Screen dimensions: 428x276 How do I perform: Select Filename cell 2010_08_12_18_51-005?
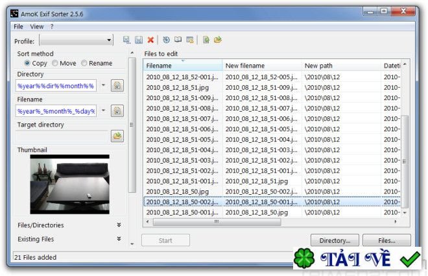point(182,140)
